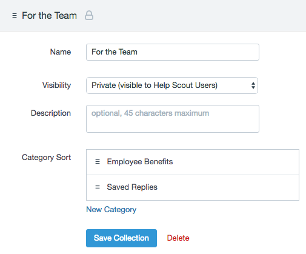Click the gray collection header bar
Viewport: 306px width, 254px height.
[x=153, y=16]
